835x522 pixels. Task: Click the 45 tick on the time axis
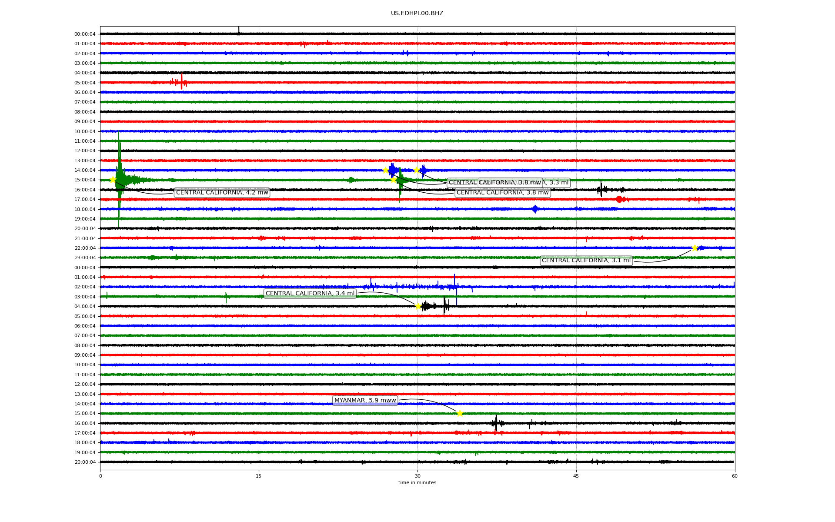[x=576, y=476]
